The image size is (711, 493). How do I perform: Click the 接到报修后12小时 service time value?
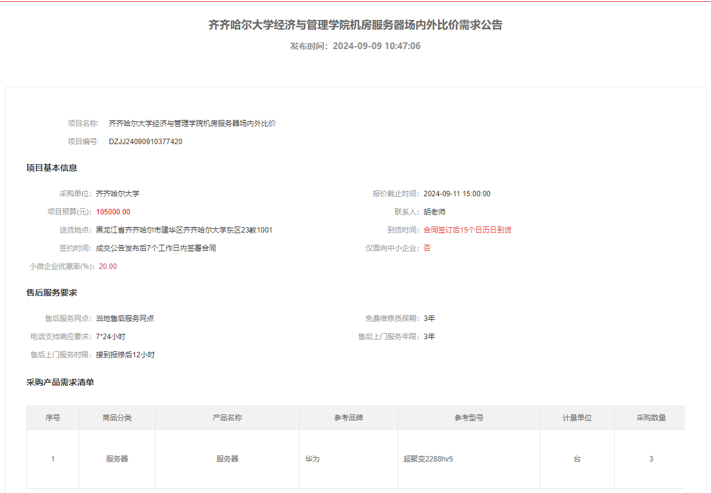[125, 355]
